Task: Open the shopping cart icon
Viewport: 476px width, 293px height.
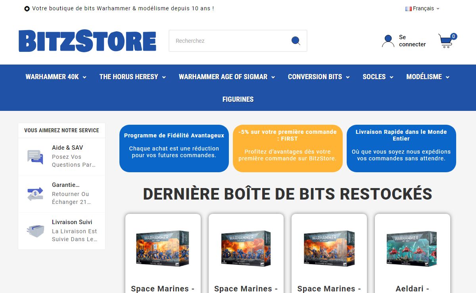Action: (x=446, y=41)
